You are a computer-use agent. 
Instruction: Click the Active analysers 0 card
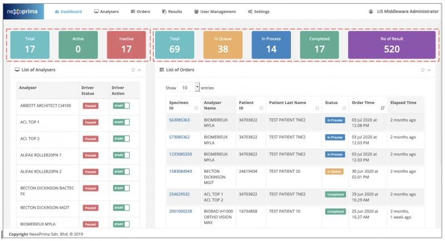click(x=78, y=45)
